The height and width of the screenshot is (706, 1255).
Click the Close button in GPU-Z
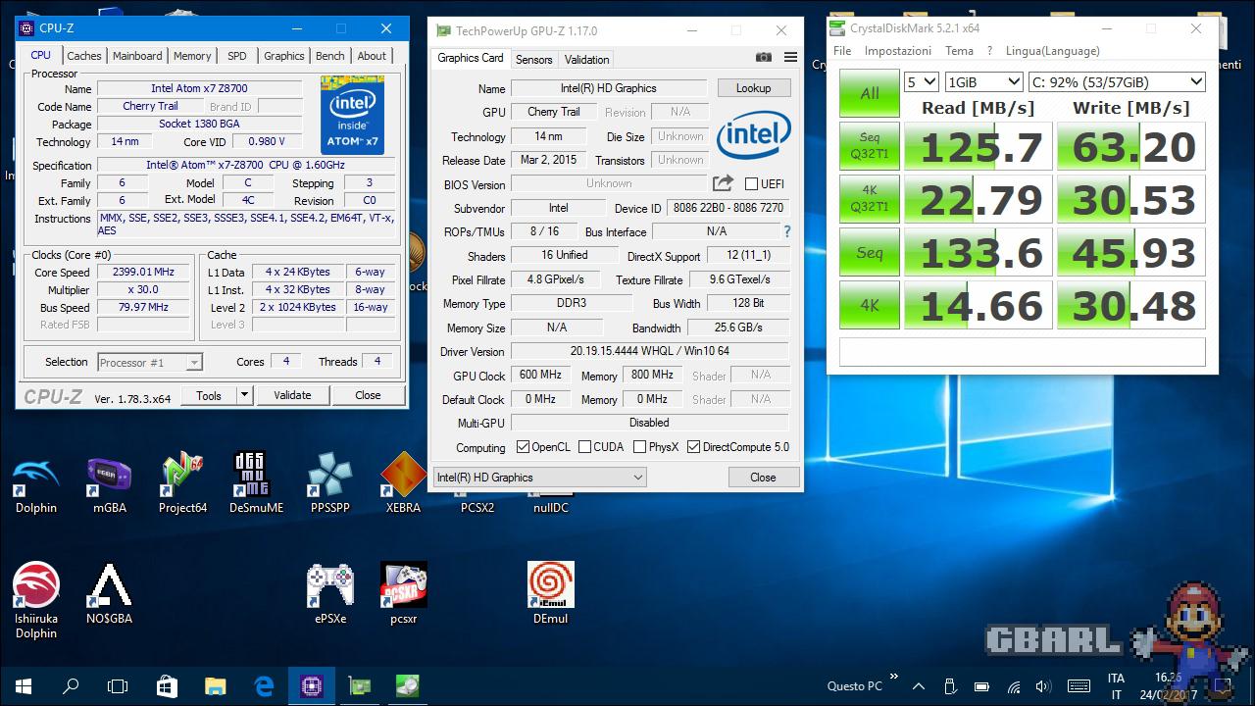click(x=763, y=478)
